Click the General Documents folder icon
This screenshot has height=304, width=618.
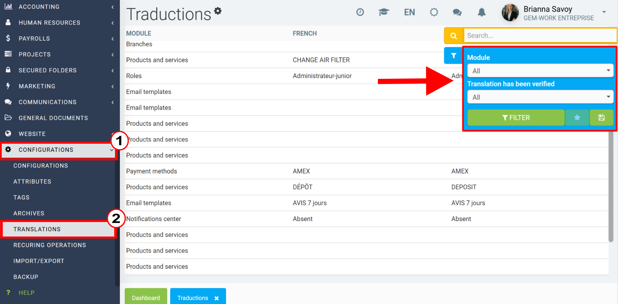click(x=8, y=118)
